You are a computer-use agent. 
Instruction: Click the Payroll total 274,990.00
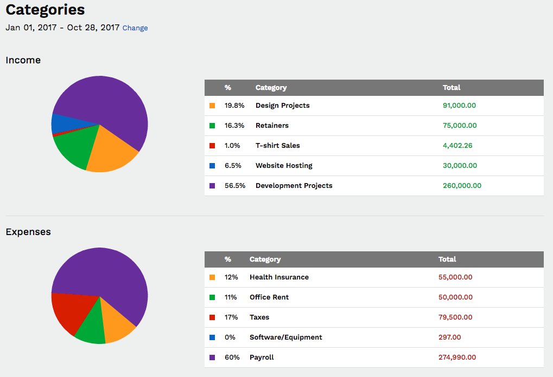[457, 357]
